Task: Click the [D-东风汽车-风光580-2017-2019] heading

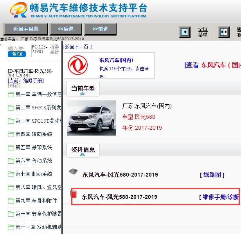Action: (x=30, y=73)
